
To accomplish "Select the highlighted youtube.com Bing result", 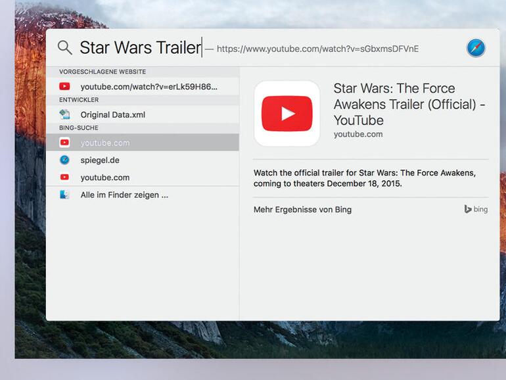I will 143,143.
